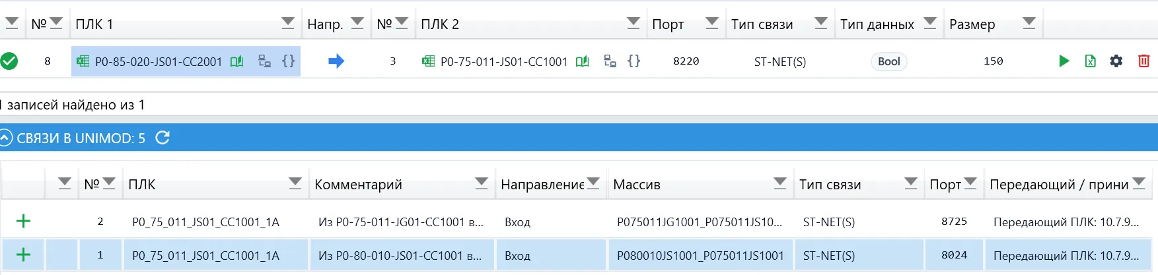Select comment Из P0-80-010-JS01-CC1001
The image size is (1158, 275).
400,255
